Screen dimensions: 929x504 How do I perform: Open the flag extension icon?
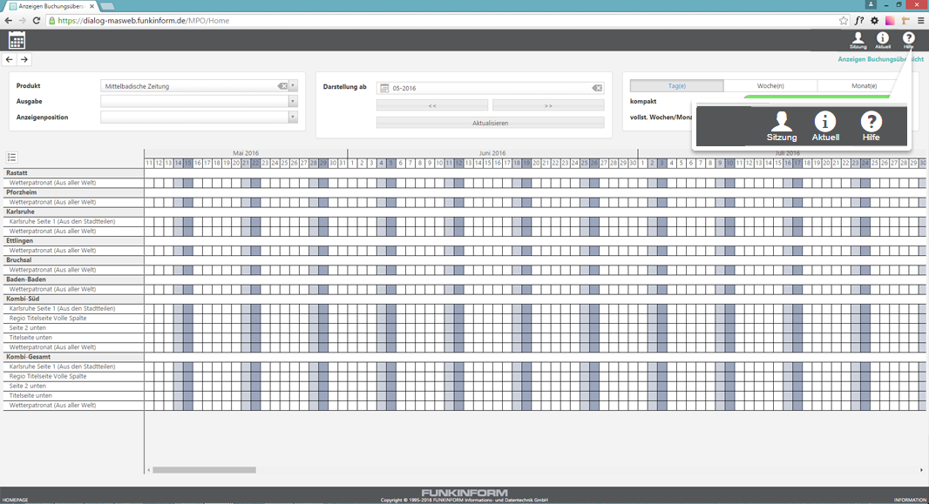point(905,20)
